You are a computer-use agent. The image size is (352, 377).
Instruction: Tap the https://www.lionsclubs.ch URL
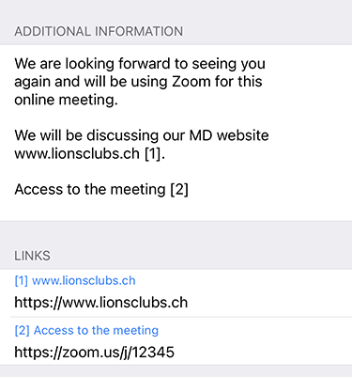pos(101,303)
